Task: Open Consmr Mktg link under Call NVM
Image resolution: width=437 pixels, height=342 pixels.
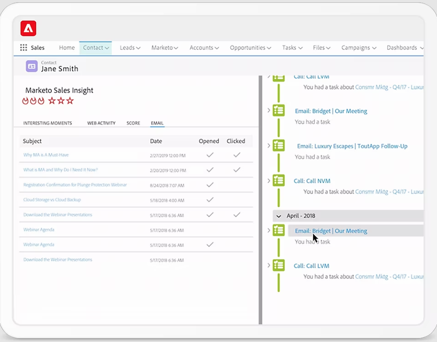Action: 389,192
